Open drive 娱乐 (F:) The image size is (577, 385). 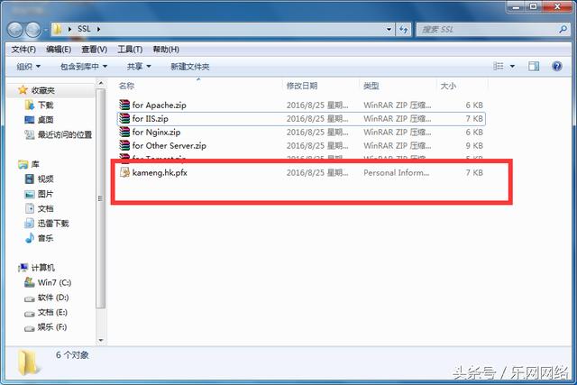pyautogui.click(x=46, y=327)
